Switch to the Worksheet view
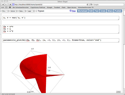This screenshot has height=95, width=125. point(82,11)
